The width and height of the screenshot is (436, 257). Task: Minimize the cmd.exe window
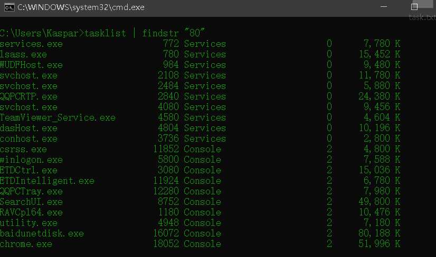pyautogui.click(x=384, y=7)
